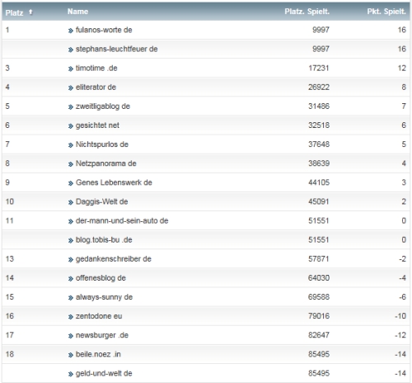Click the arrow icon before newsburger .de
Image resolution: width=412 pixels, height=383 pixels.
71,336
